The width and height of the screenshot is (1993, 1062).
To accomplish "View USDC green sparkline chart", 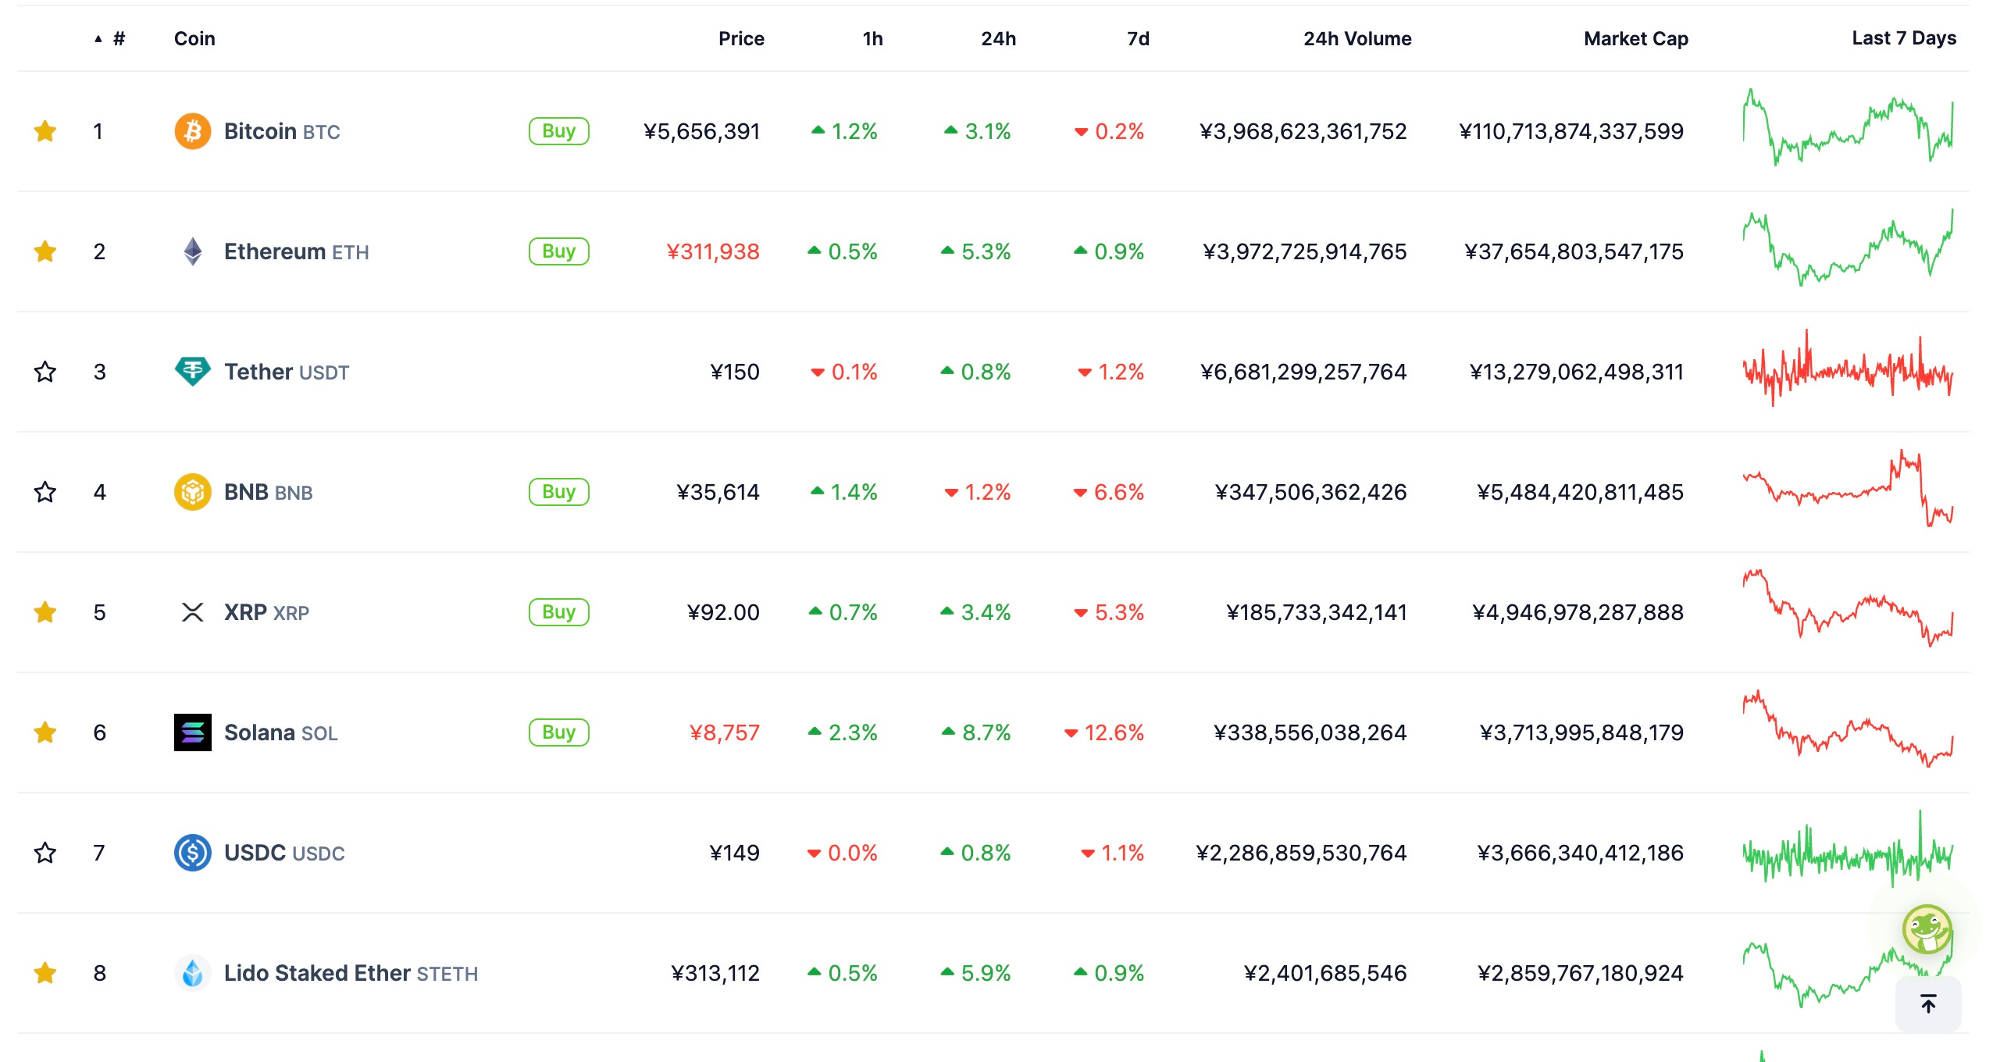I will [1848, 849].
